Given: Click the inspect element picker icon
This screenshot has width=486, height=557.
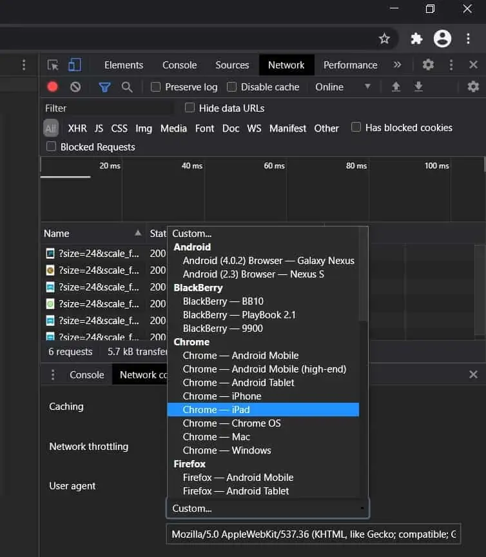Looking at the screenshot, I should pos(53,65).
